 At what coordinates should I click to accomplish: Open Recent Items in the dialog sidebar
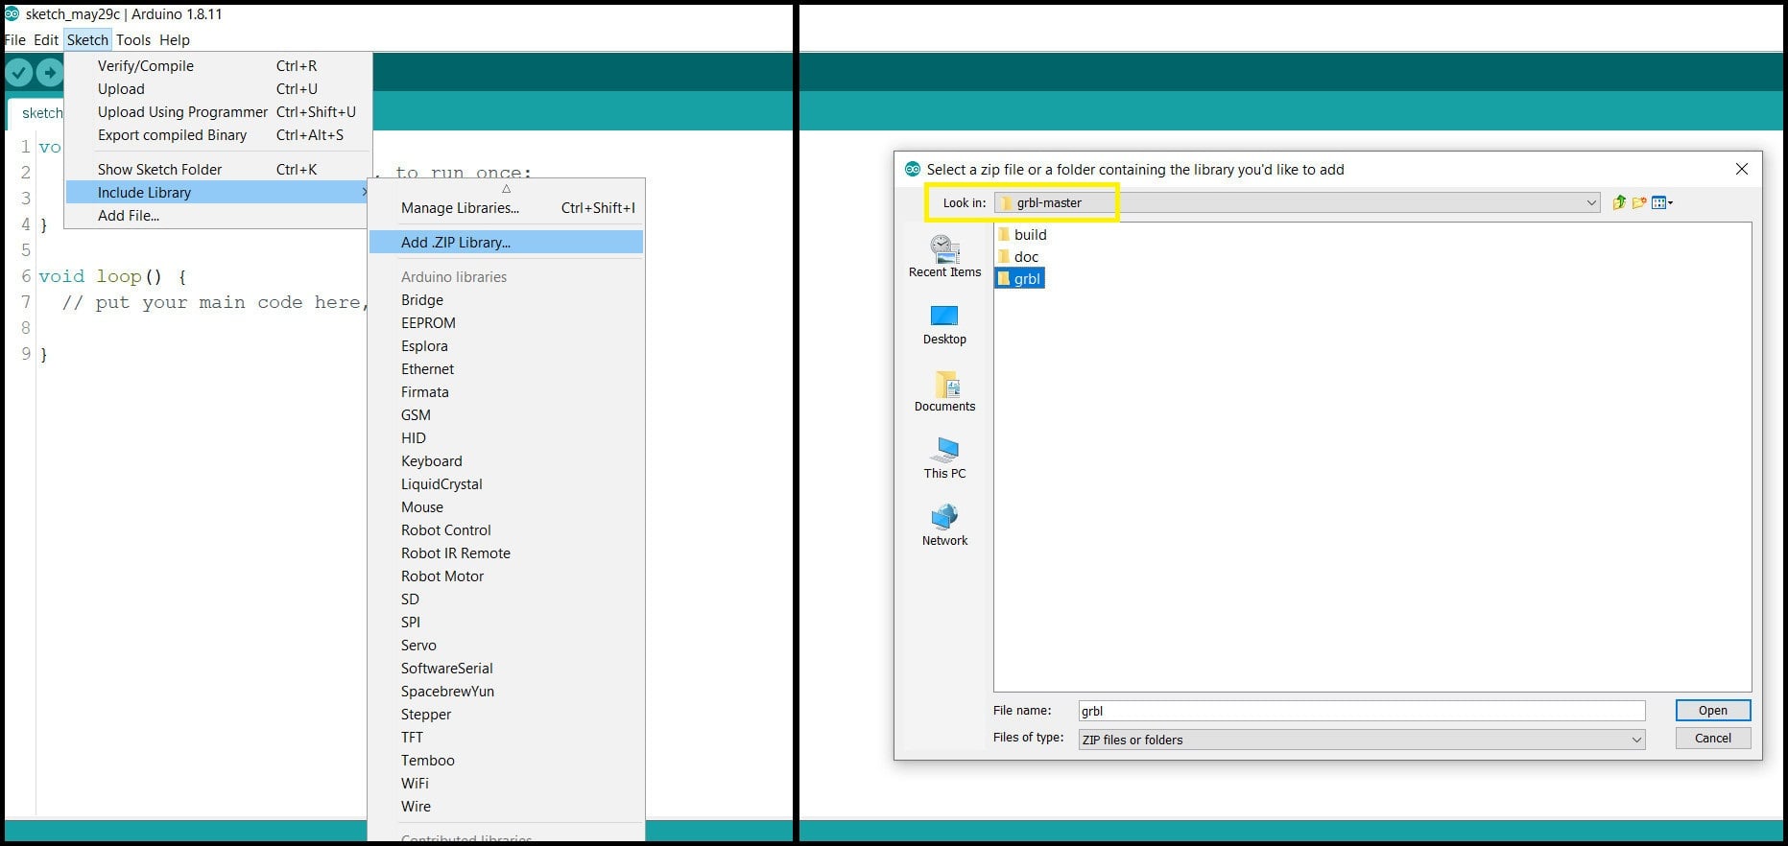tap(945, 257)
